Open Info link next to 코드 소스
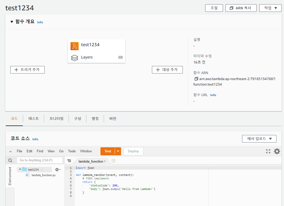The height and width of the screenshot is (206, 284). [35, 139]
